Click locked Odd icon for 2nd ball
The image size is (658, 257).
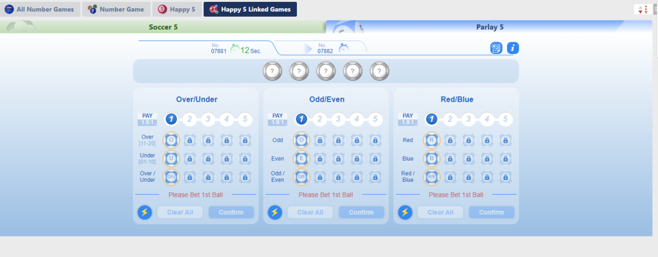(320, 140)
